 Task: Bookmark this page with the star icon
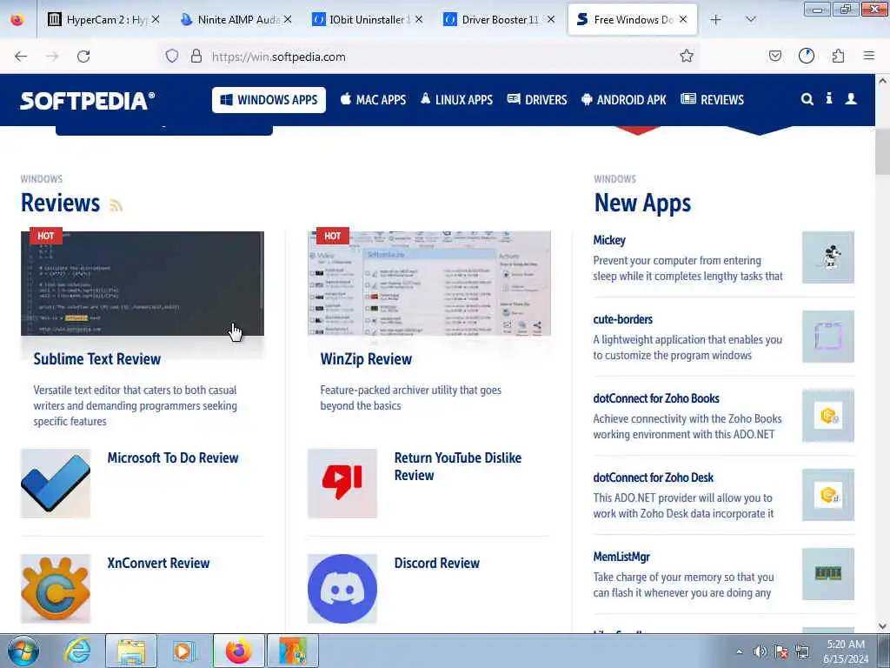pyautogui.click(x=687, y=56)
